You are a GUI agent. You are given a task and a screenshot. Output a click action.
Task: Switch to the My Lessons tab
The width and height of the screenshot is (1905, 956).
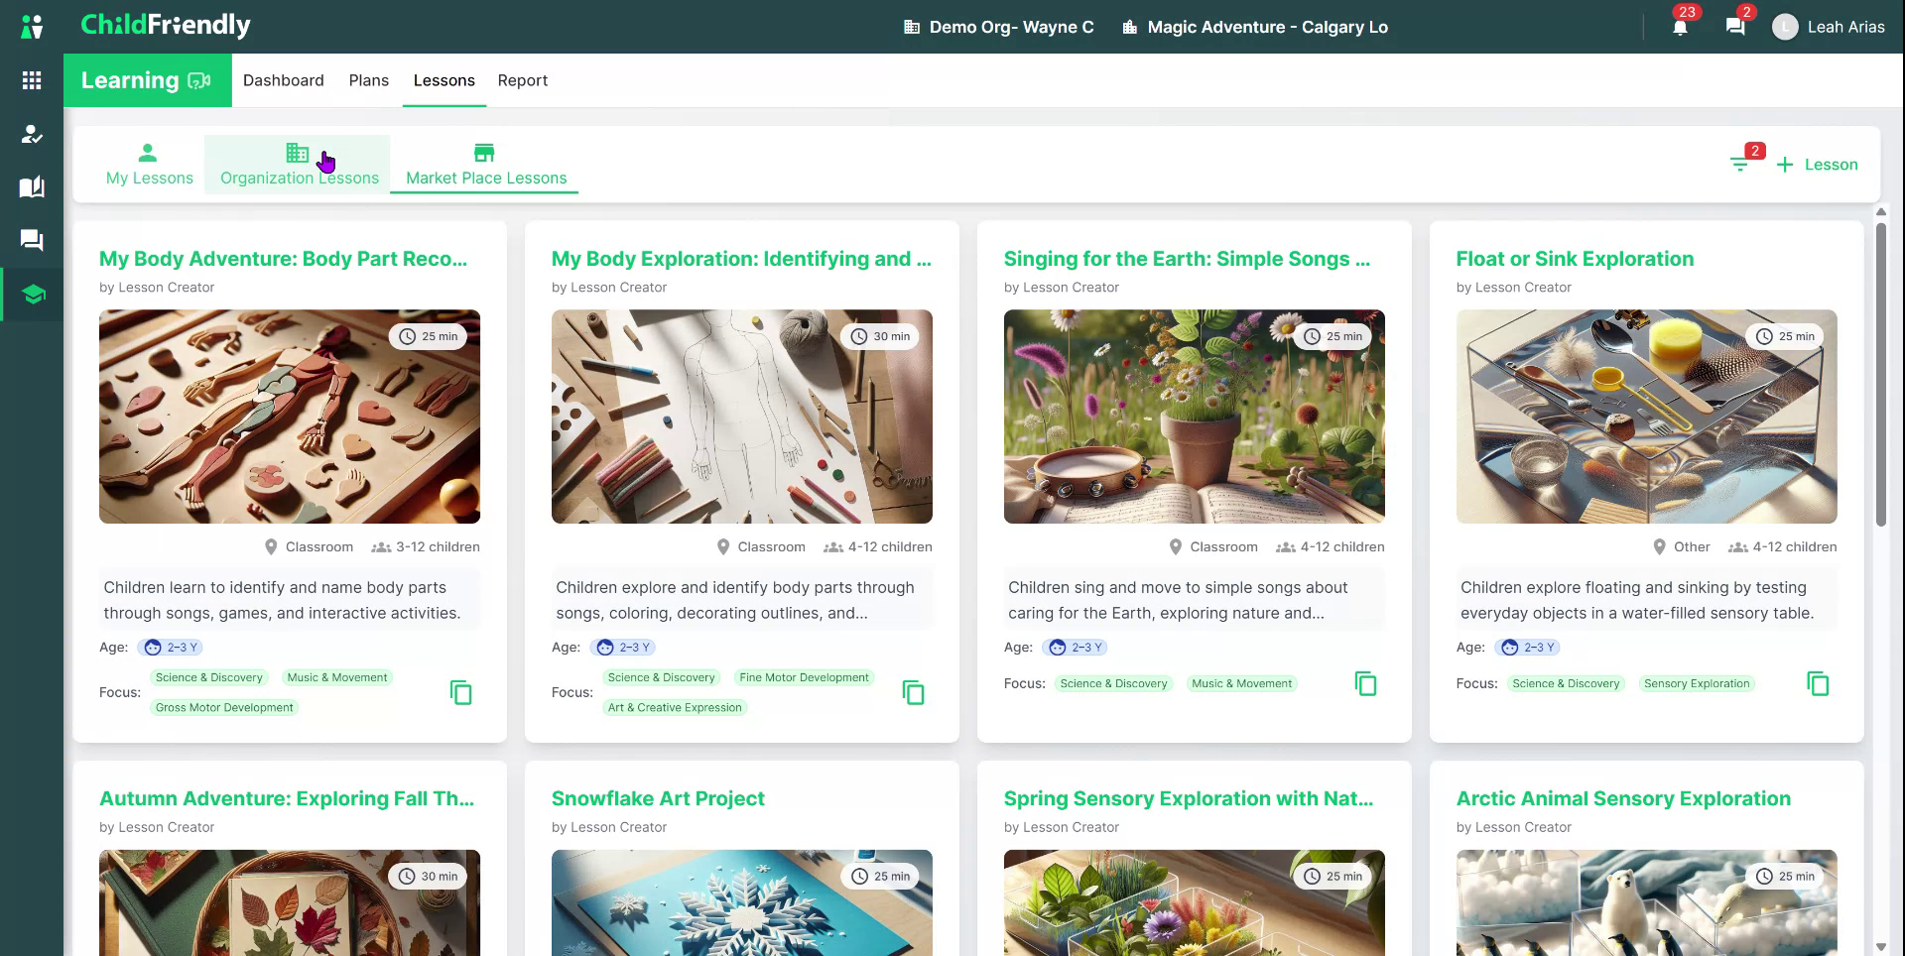tap(150, 165)
